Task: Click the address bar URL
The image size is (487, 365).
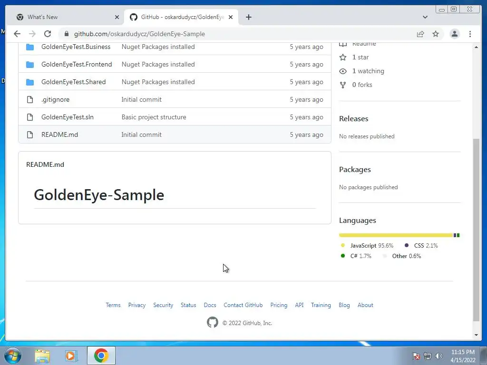Action: point(139,34)
